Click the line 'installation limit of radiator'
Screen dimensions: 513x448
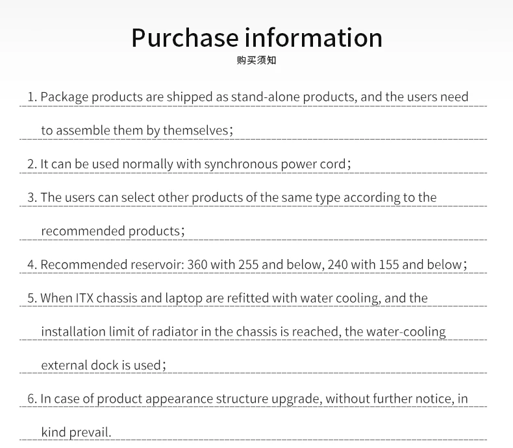[x=244, y=332]
